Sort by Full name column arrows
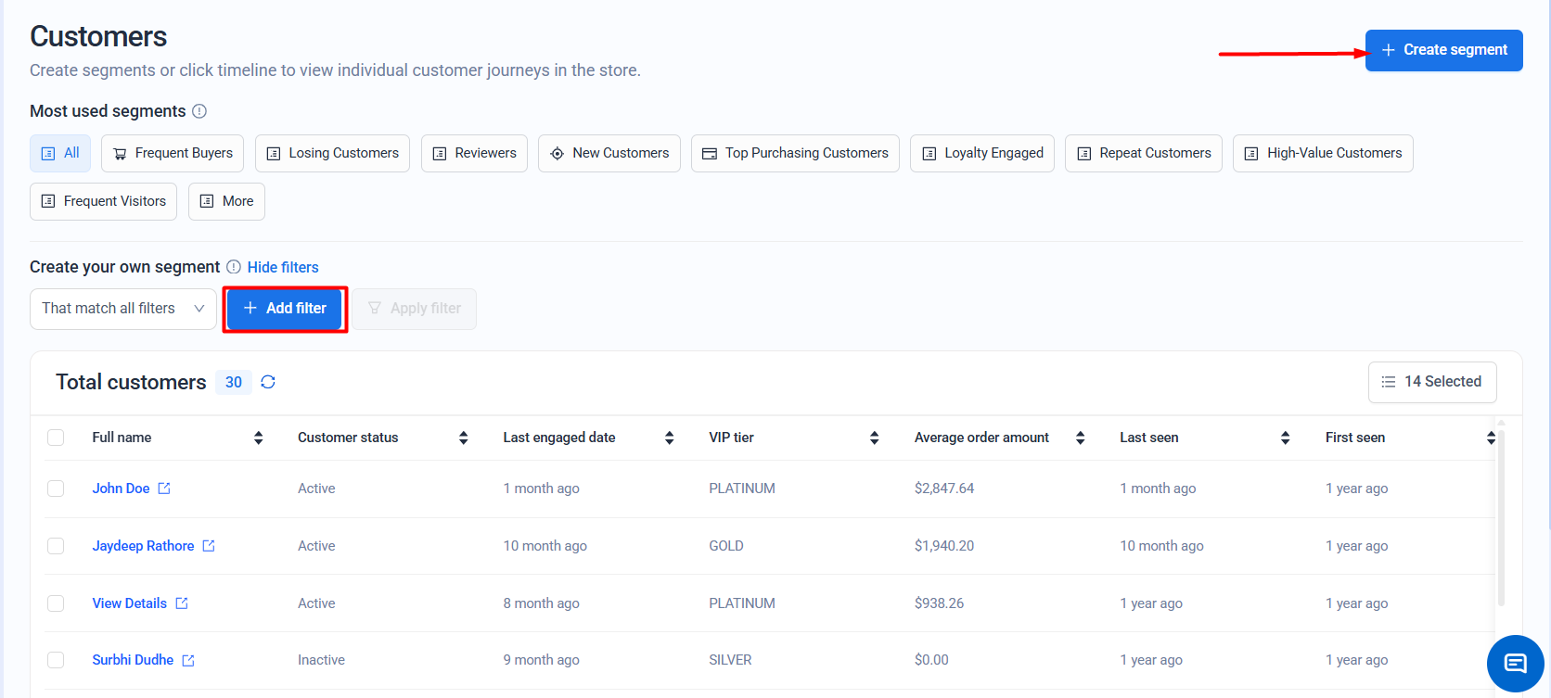Image resolution: width=1551 pixels, height=698 pixels. click(x=258, y=438)
